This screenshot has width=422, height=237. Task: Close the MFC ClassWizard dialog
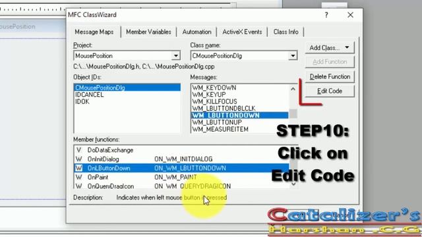(x=350, y=14)
